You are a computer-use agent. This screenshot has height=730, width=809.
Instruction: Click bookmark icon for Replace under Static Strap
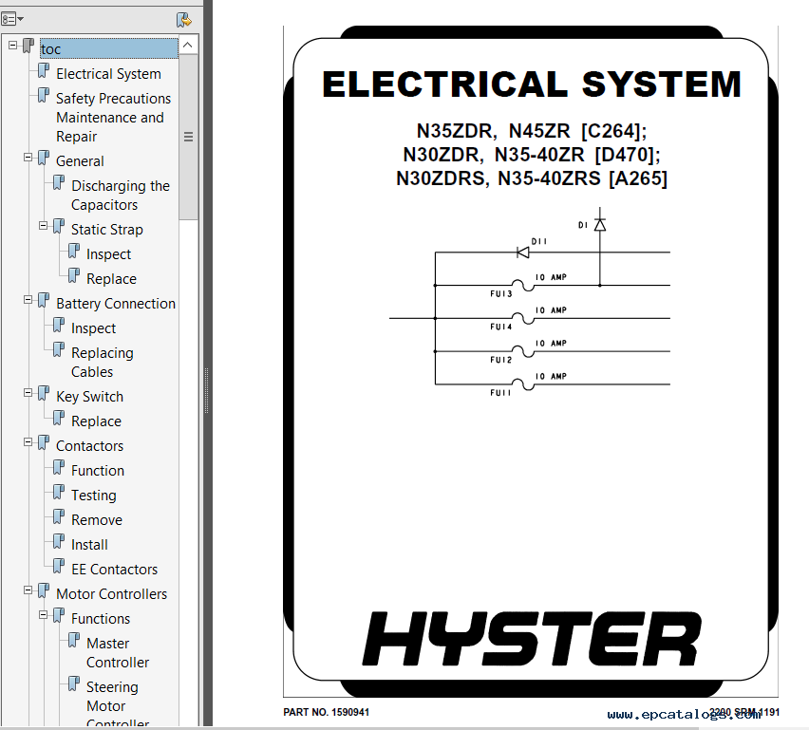click(x=74, y=276)
